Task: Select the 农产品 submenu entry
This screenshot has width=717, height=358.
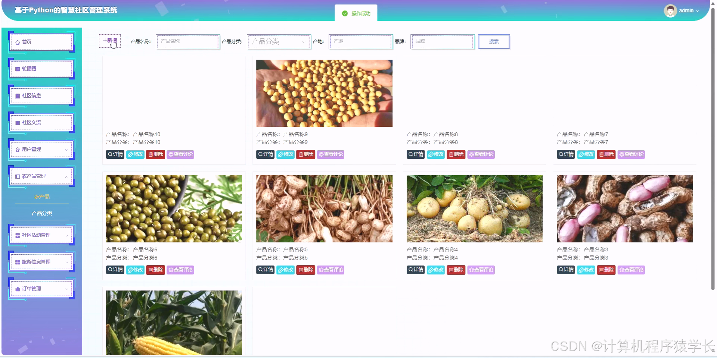Action: 42,197
